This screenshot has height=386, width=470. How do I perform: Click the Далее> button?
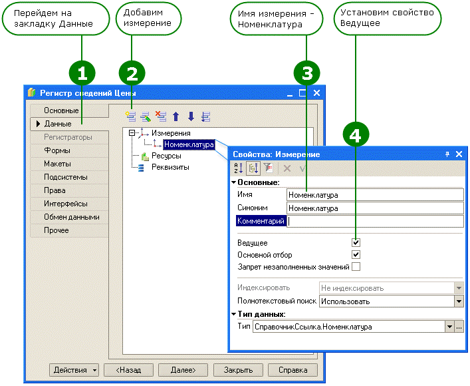(183, 370)
